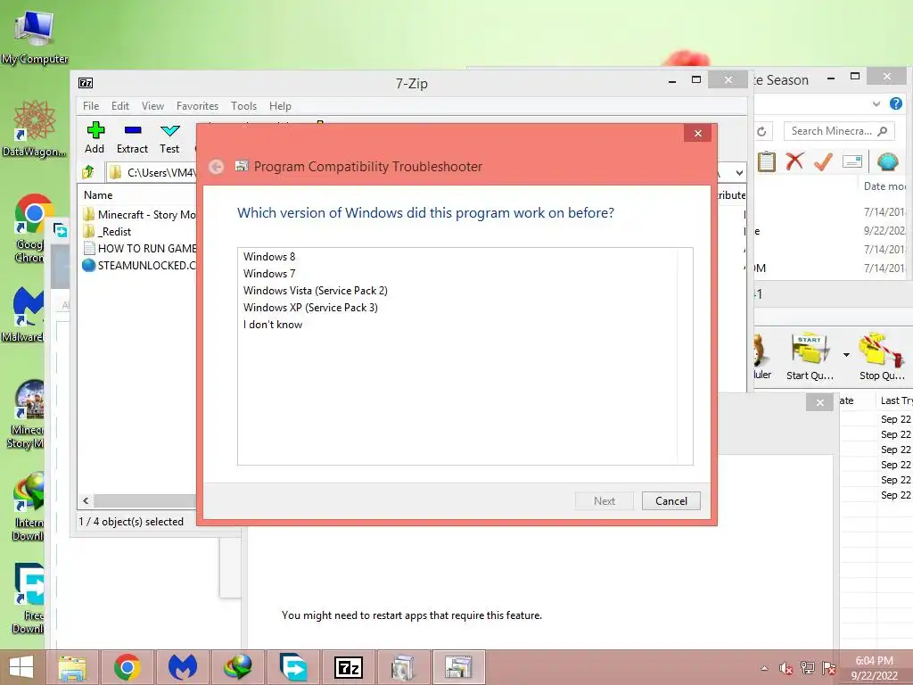Image resolution: width=913 pixels, height=685 pixels.
Task: Open the Free Download Manager desktop shortcut
Action: 29,598
